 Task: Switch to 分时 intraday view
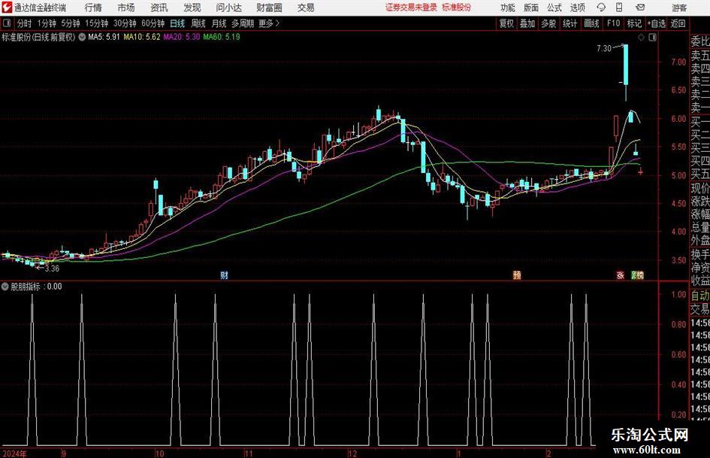(x=24, y=23)
